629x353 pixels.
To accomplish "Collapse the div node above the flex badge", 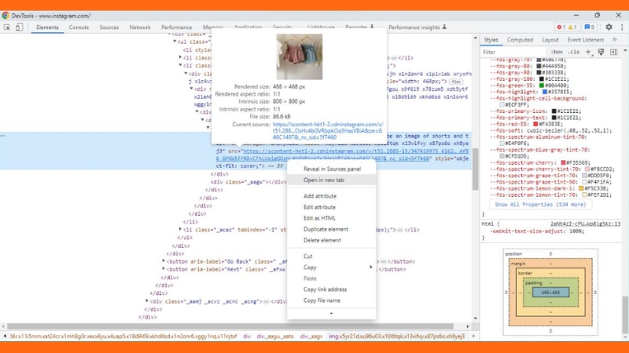I will pyautogui.click(x=186, y=74).
